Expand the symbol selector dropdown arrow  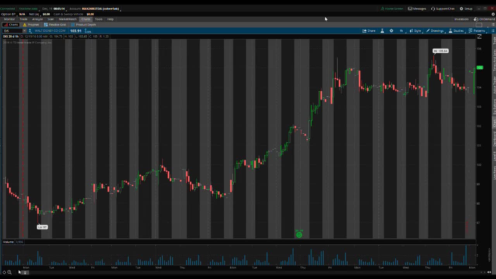(24, 31)
